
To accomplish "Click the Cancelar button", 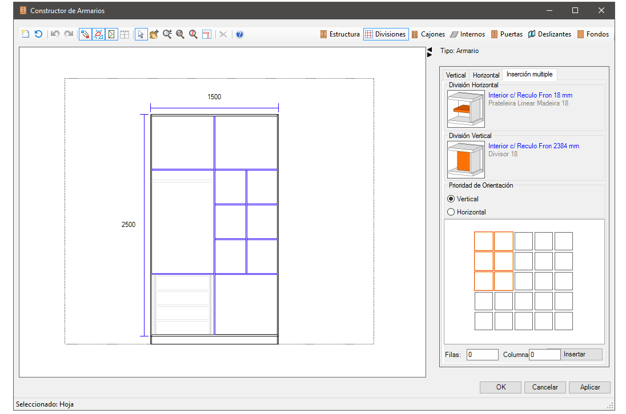I will point(545,387).
